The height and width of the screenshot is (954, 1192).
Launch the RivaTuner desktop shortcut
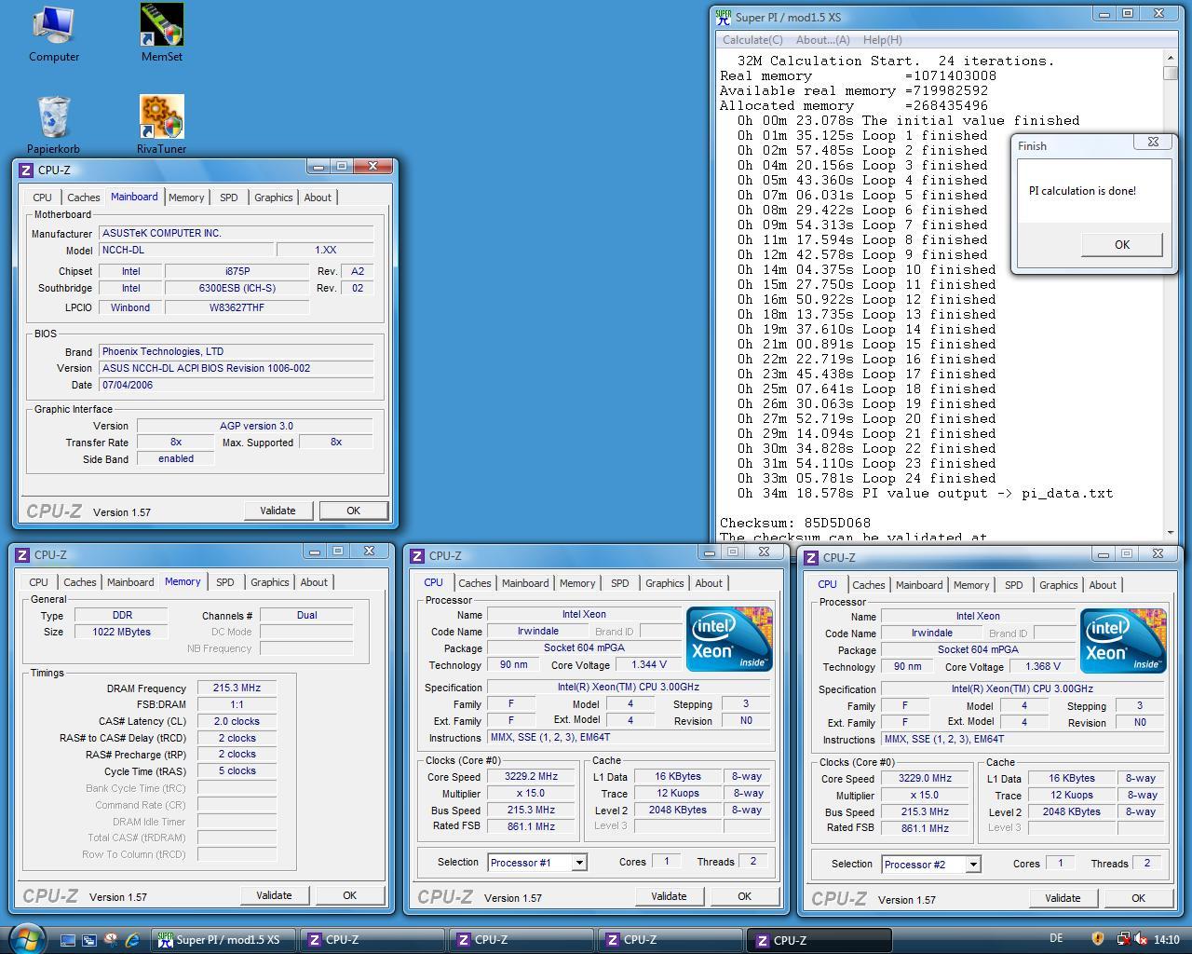161,125
